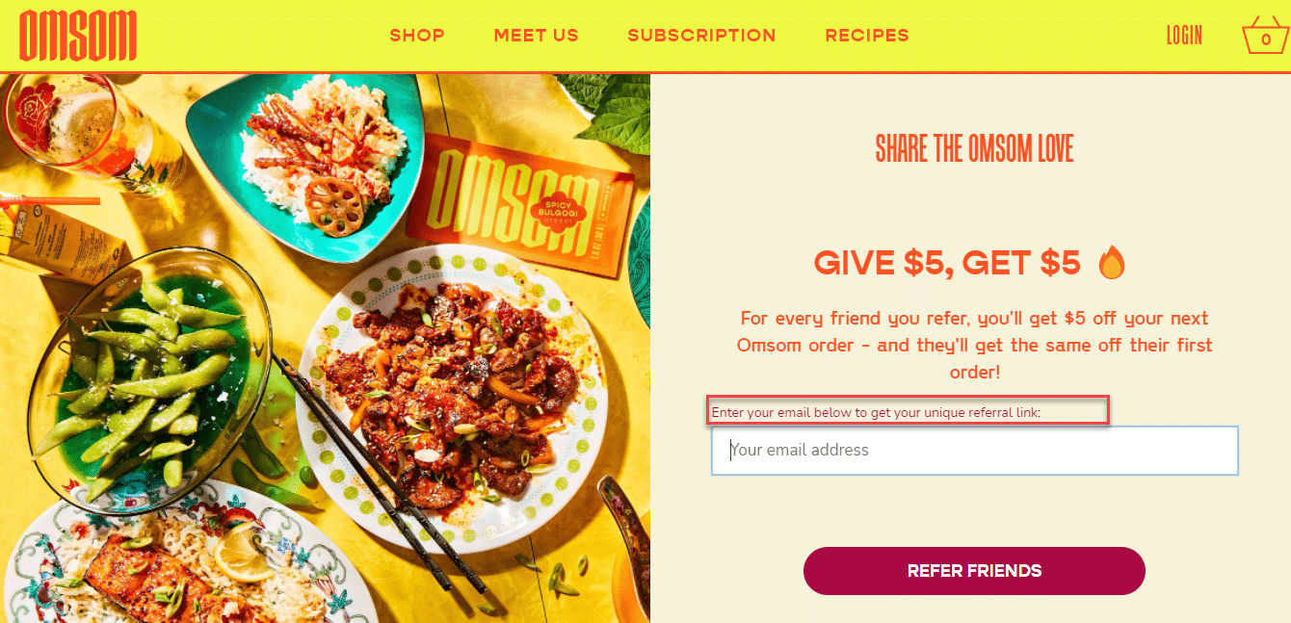The height and width of the screenshot is (623, 1291).
Task: Click the LOGIN link
Action: (x=1184, y=36)
